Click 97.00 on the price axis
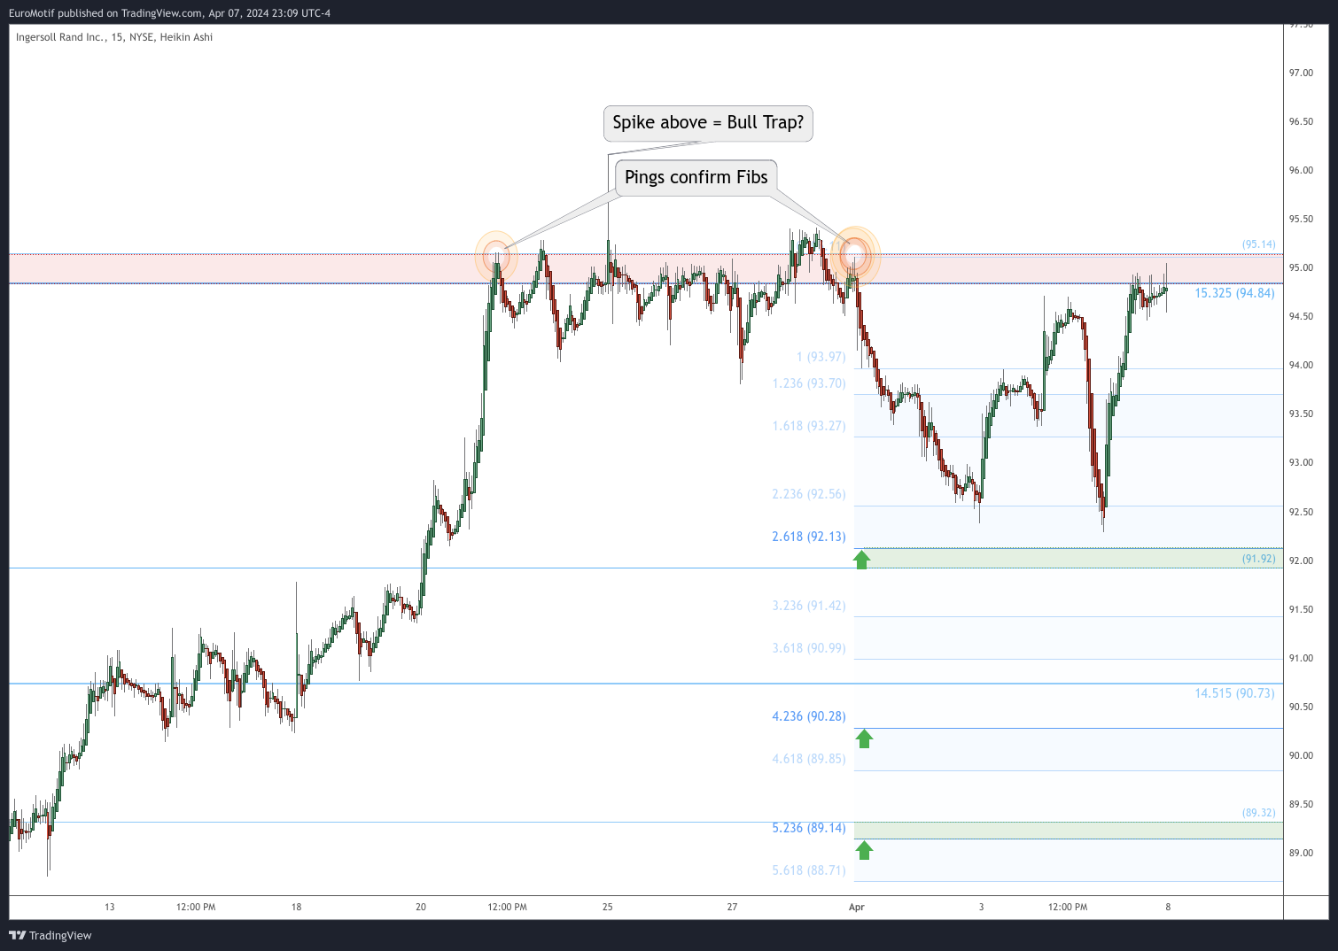 click(x=1301, y=73)
